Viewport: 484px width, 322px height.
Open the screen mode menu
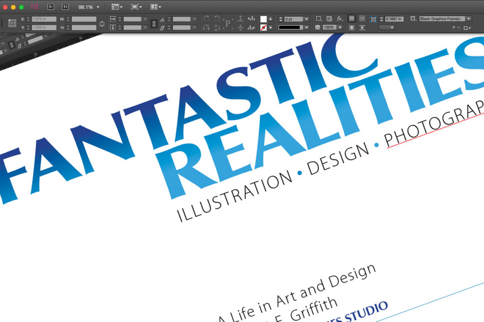tap(136, 7)
